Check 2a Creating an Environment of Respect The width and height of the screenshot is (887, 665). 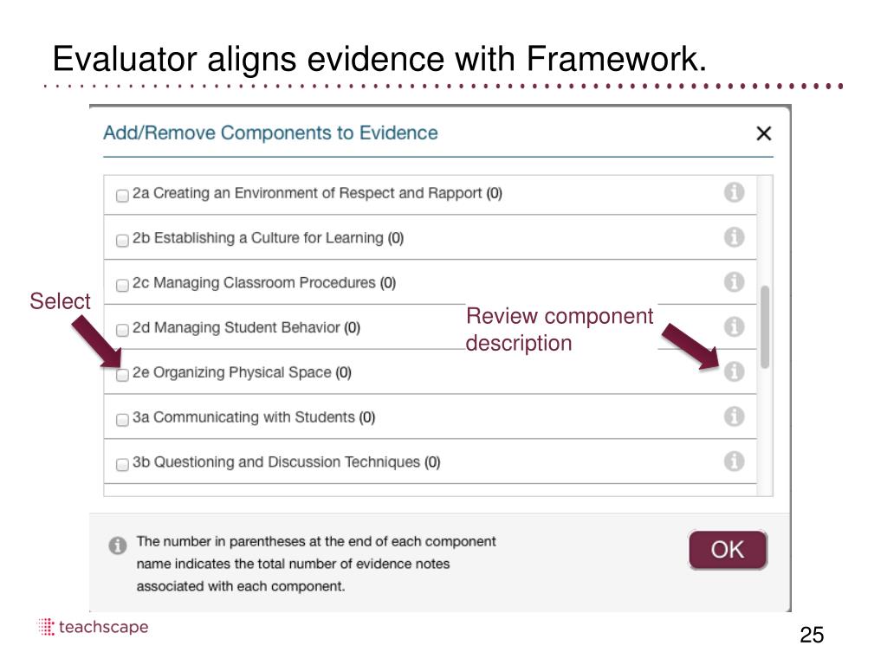pos(122,196)
